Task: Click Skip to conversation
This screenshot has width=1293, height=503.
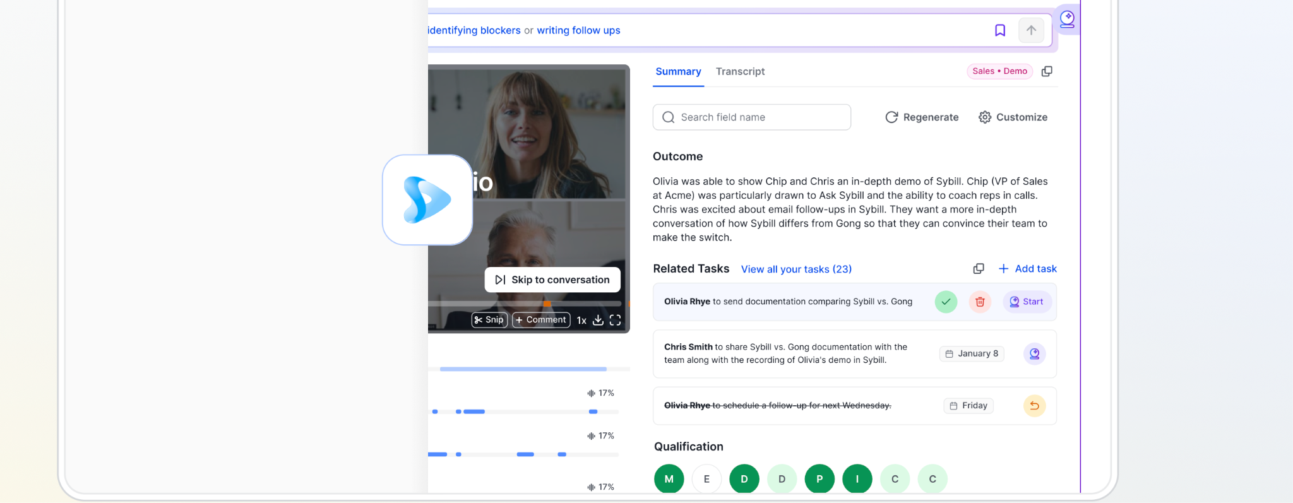Action: point(552,280)
